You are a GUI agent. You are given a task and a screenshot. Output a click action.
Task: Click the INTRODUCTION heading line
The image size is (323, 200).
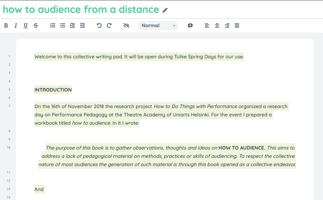[x=53, y=90]
